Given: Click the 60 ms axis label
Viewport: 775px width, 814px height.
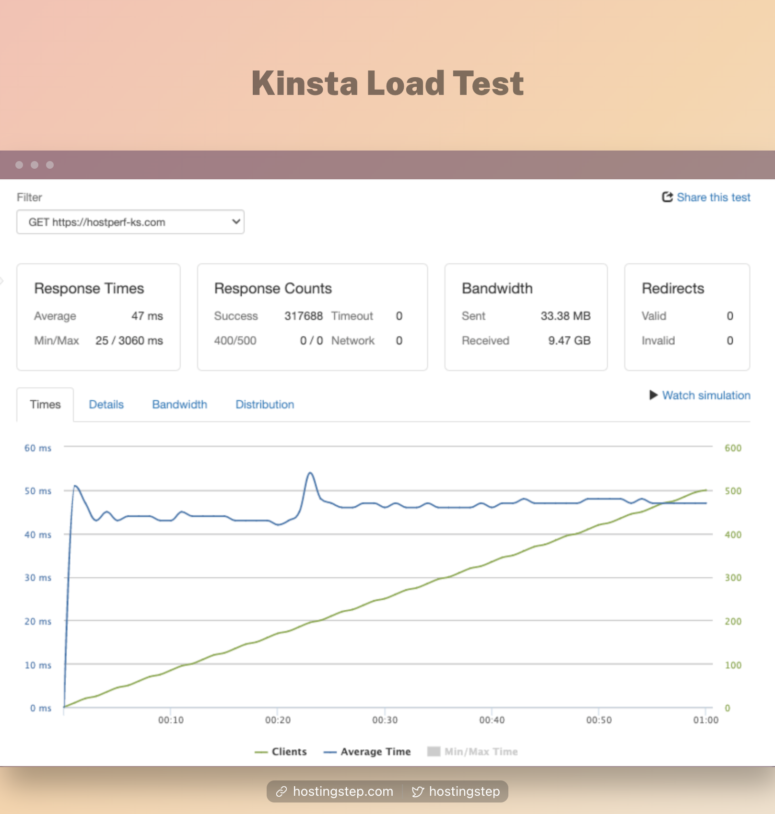Looking at the screenshot, I should 38,448.
